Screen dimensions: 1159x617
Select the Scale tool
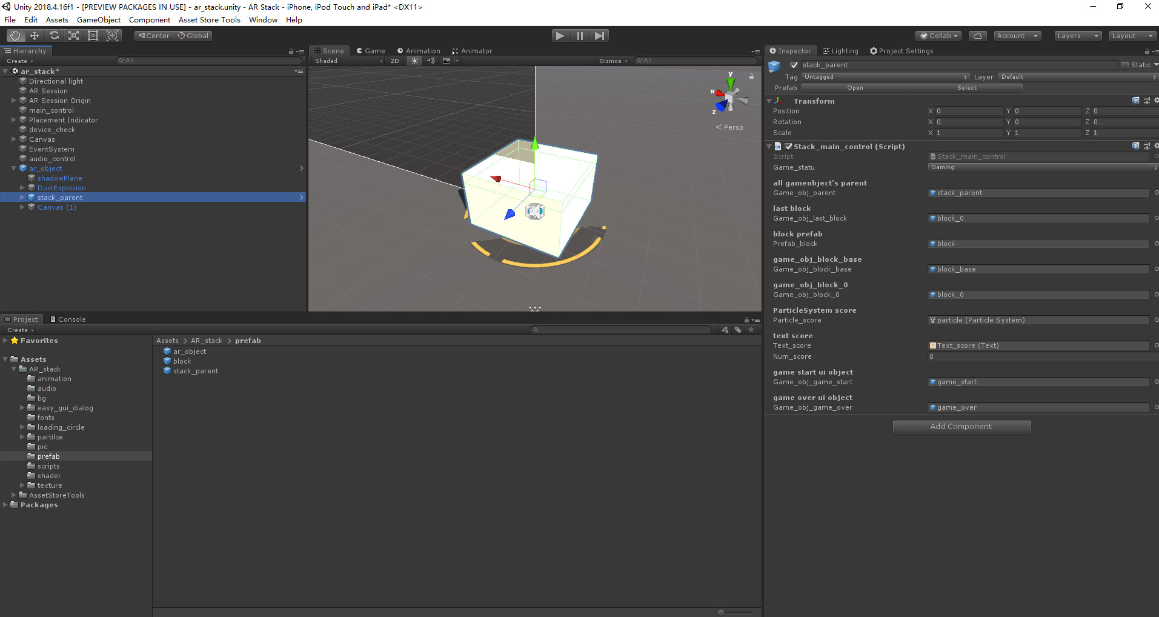(73, 35)
